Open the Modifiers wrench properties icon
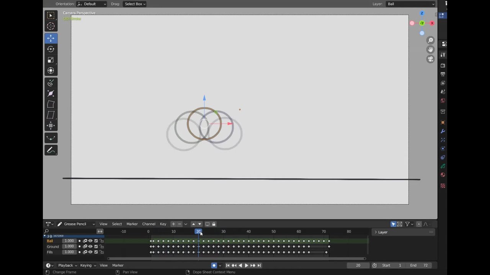This screenshot has width=490, height=275. (x=443, y=131)
